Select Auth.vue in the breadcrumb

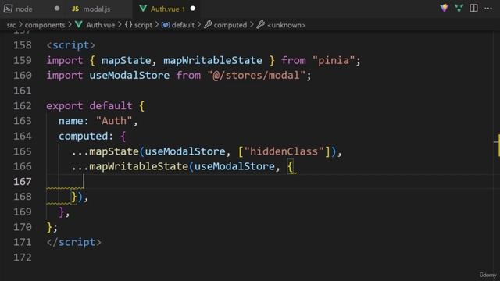101,25
